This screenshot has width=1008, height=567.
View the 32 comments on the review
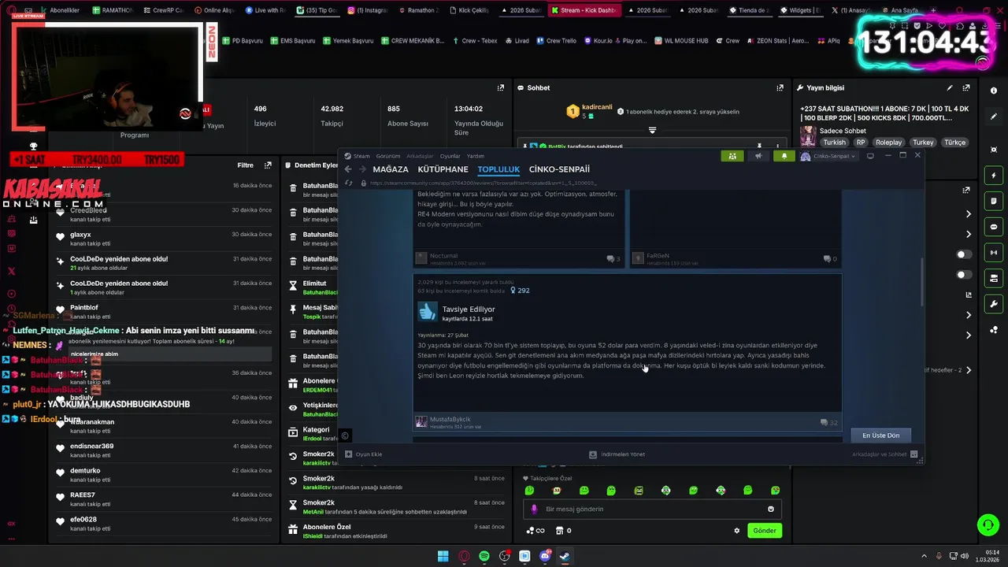pyautogui.click(x=828, y=423)
